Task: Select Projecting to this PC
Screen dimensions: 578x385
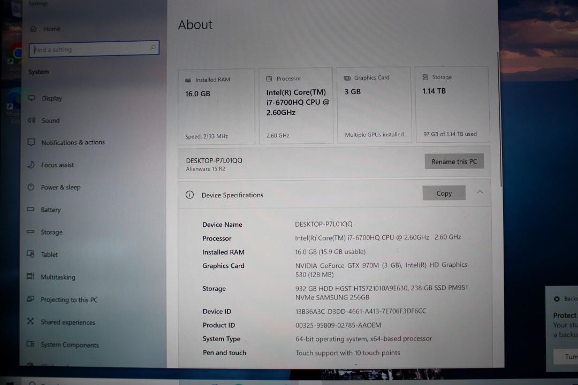Action: click(x=69, y=300)
